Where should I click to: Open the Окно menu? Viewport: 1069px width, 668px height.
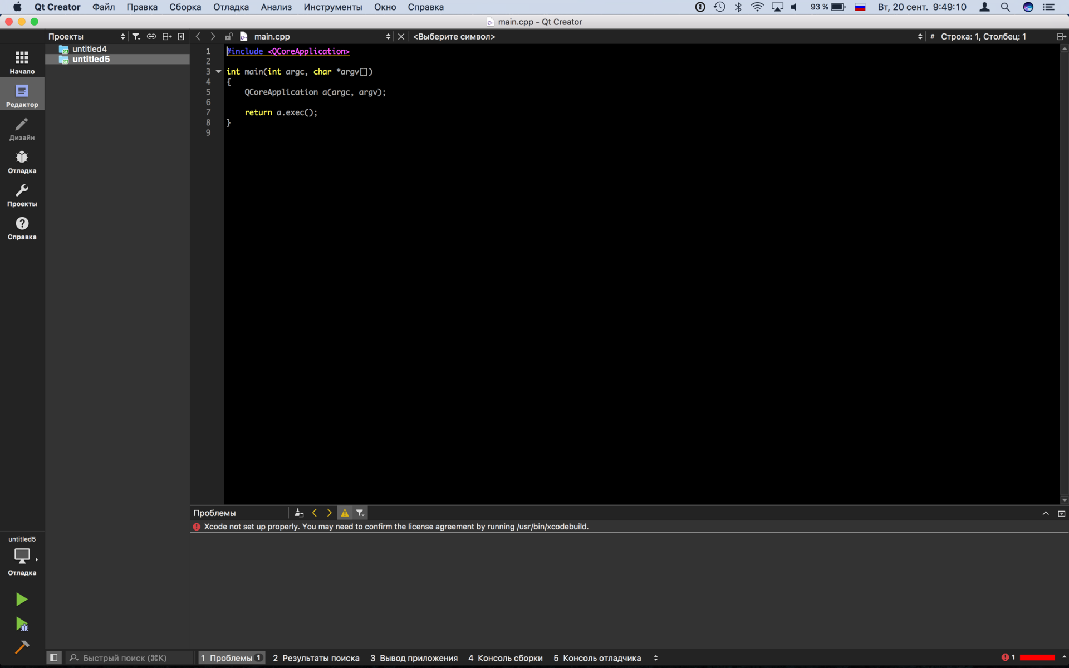coord(385,7)
